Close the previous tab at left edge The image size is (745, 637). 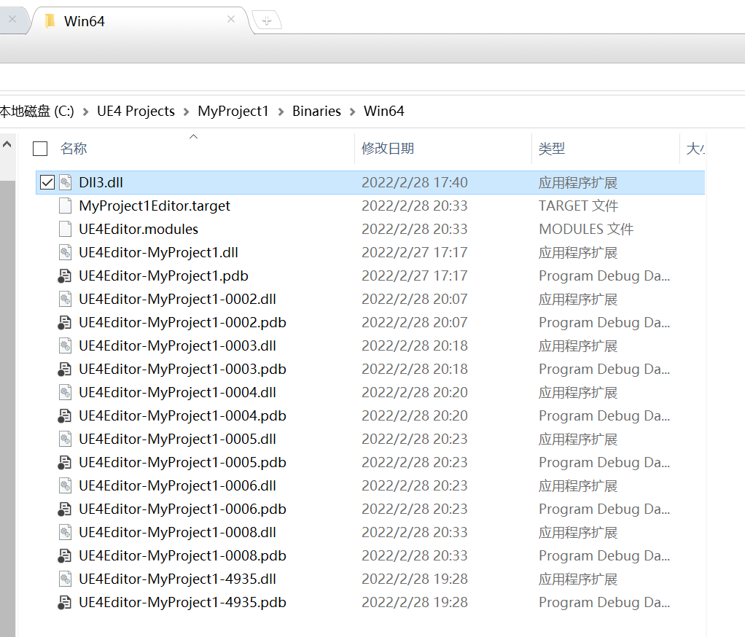tap(12, 19)
